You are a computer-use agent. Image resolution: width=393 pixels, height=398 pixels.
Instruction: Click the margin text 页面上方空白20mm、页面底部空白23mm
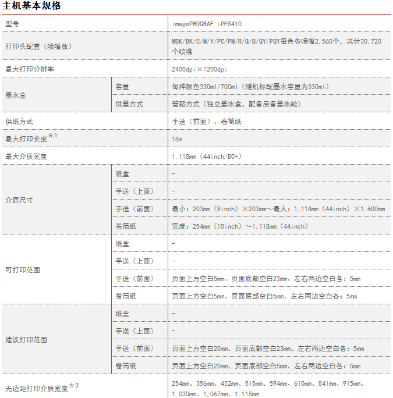point(268,349)
